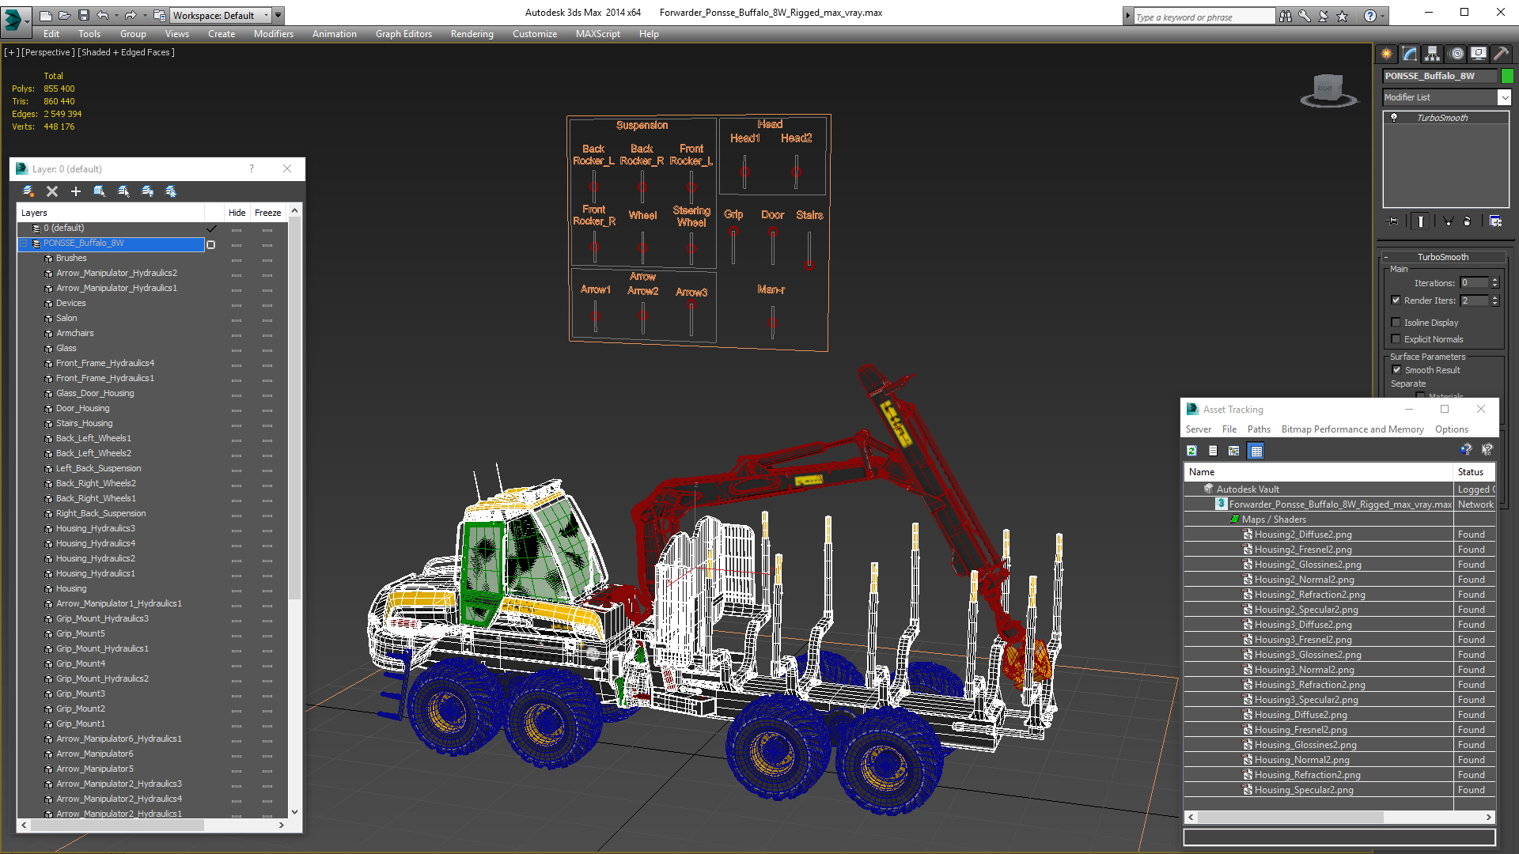The image size is (1519, 854).
Task: Click Hide/Unhide All Layers icon
Action: [147, 191]
